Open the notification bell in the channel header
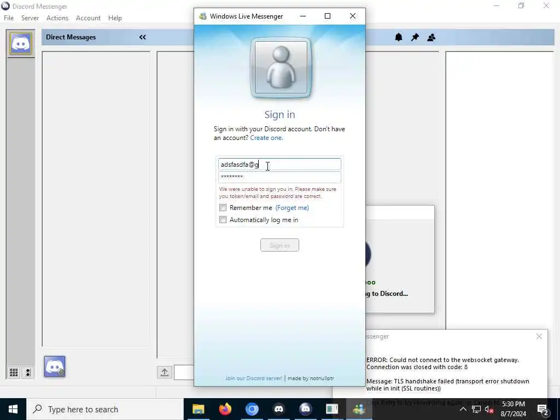 coord(399,37)
